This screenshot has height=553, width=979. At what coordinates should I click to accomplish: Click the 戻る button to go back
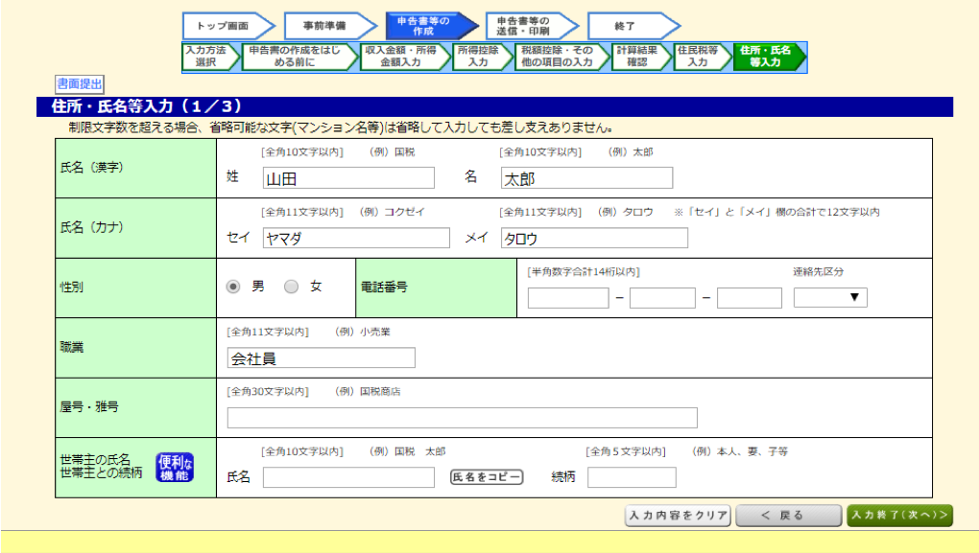coord(788,515)
